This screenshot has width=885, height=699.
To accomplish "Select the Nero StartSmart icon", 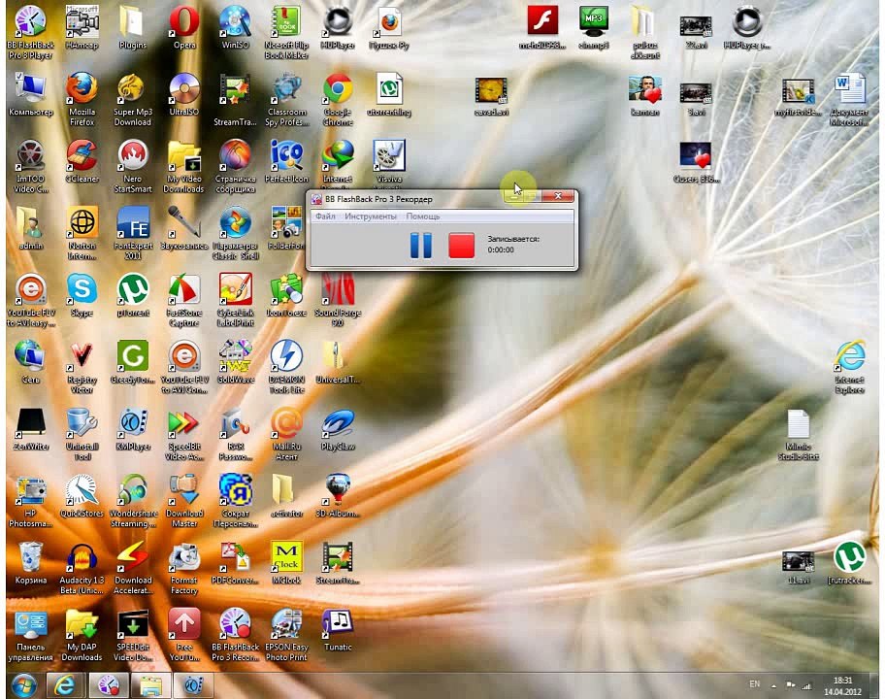I will [133, 166].
